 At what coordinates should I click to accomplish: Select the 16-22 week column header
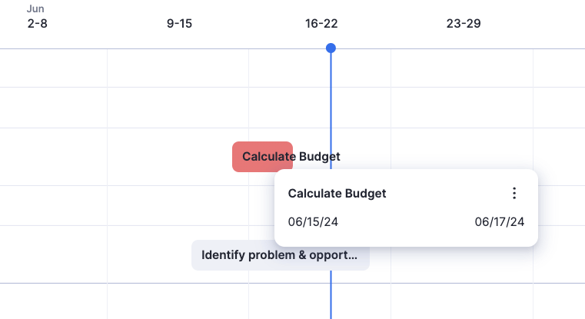pyautogui.click(x=321, y=24)
